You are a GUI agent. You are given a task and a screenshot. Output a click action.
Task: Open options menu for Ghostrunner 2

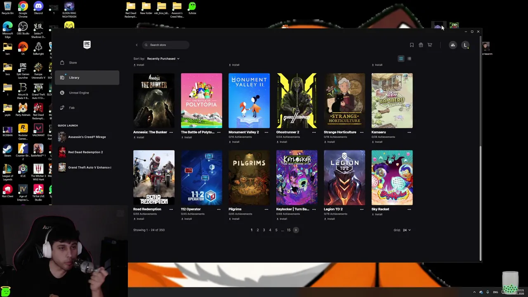(x=314, y=132)
